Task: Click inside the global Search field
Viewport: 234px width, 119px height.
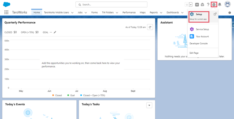Action: click(x=111, y=4)
